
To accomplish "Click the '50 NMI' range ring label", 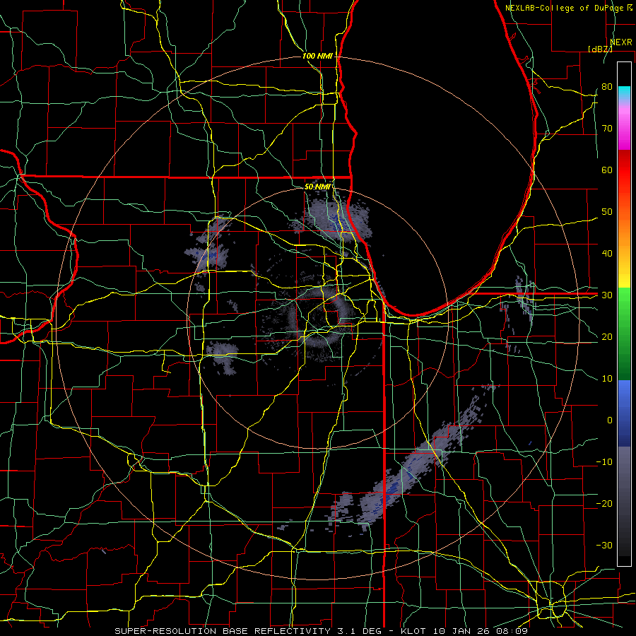I will (317, 187).
